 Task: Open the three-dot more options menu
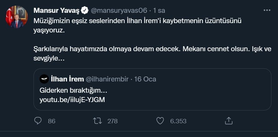267,10
